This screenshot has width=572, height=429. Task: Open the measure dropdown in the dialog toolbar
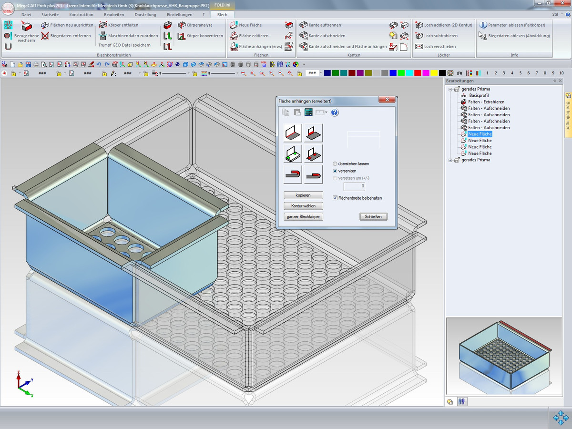[327, 112]
